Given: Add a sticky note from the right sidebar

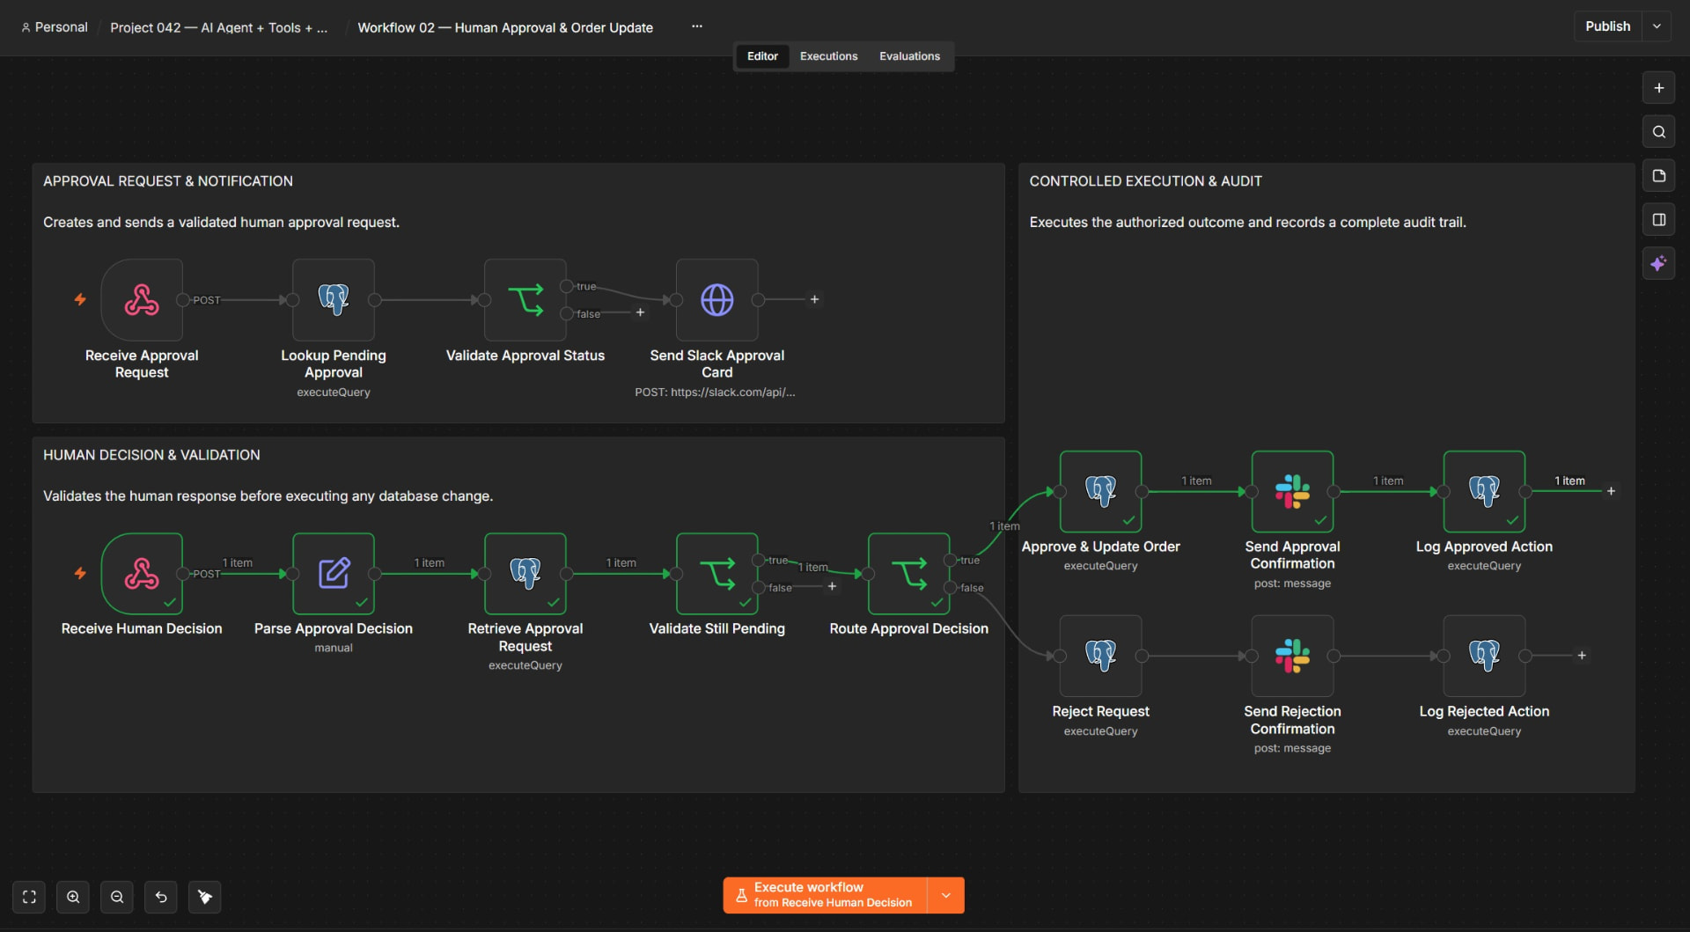Looking at the screenshot, I should pos(1658,176).
